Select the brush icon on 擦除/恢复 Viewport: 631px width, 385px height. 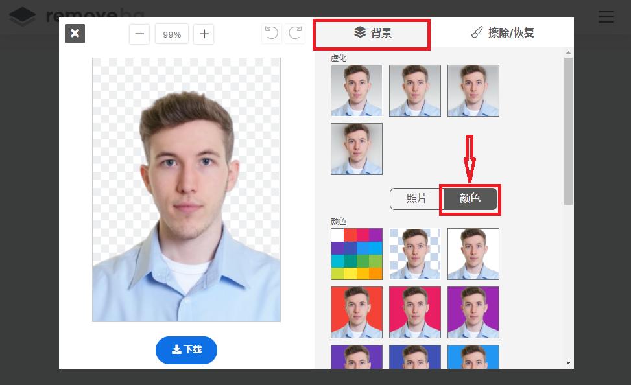pyautogui.click(x=477, y=31)
